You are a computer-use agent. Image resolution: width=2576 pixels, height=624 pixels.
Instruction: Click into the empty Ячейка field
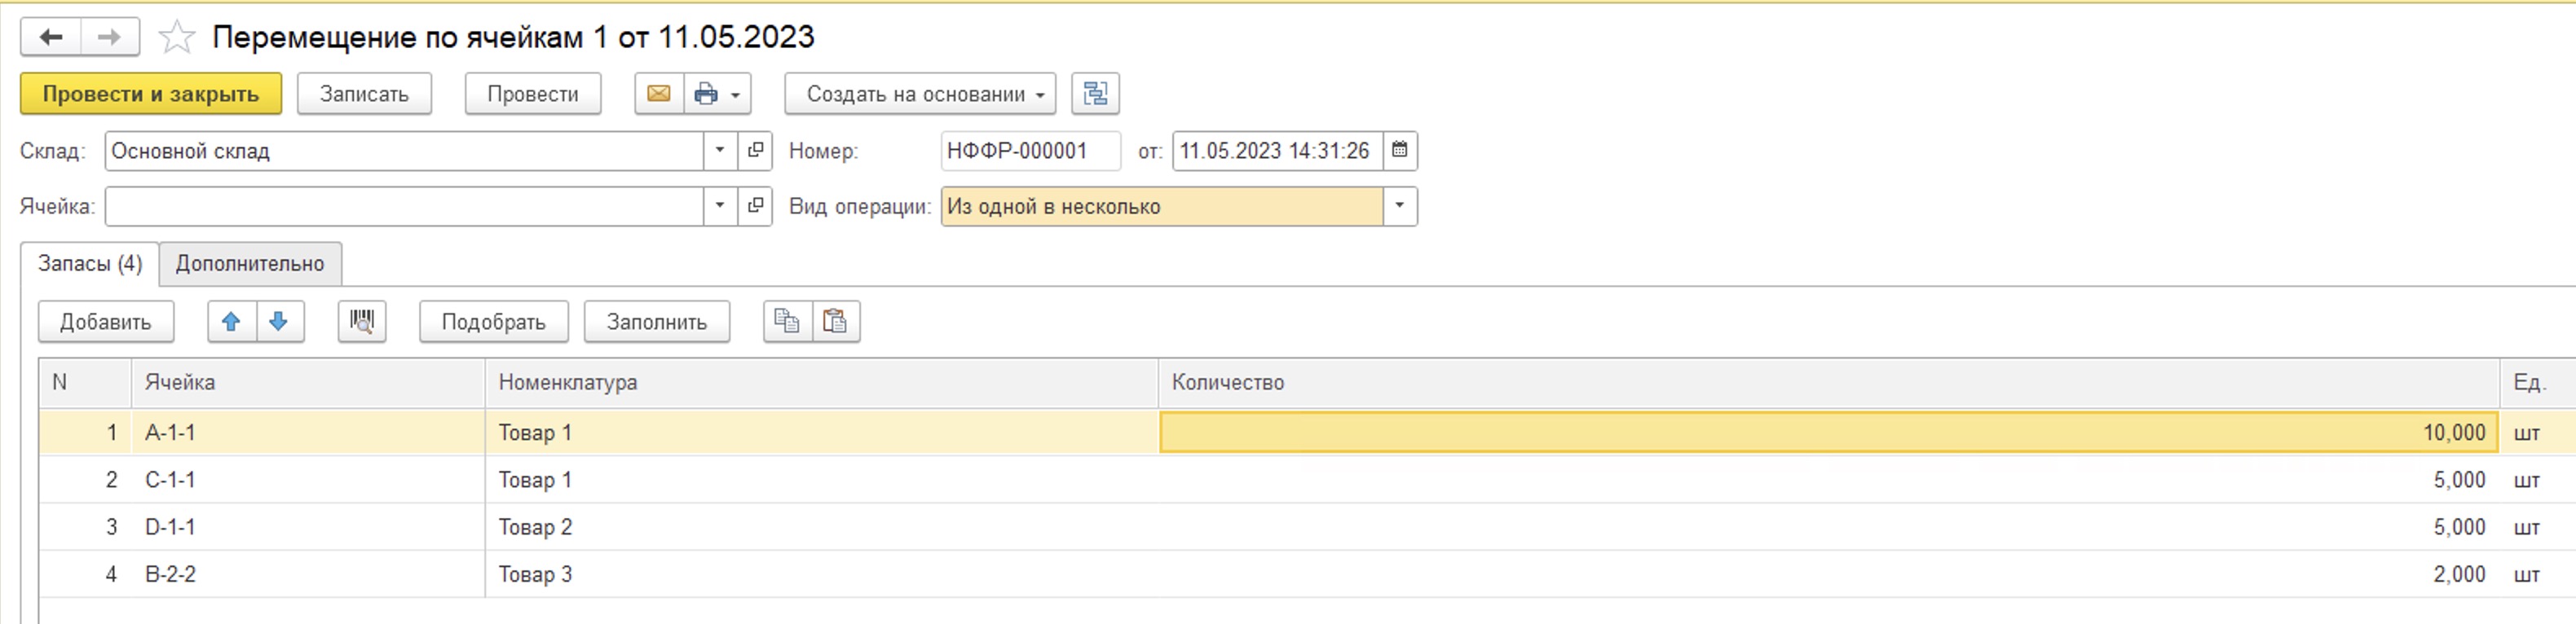tap(405, 206)
